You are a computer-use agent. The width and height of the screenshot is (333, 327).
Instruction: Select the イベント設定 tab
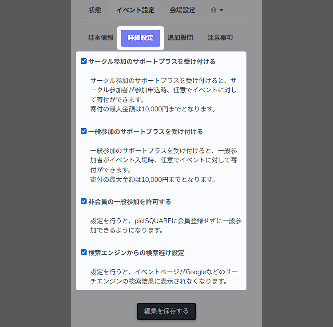point(135,10)
